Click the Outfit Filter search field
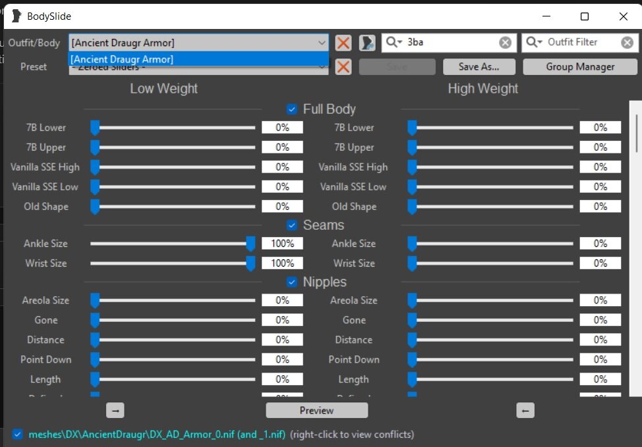The width and height of the screenshot is (642, 447). tap(581, 43)
